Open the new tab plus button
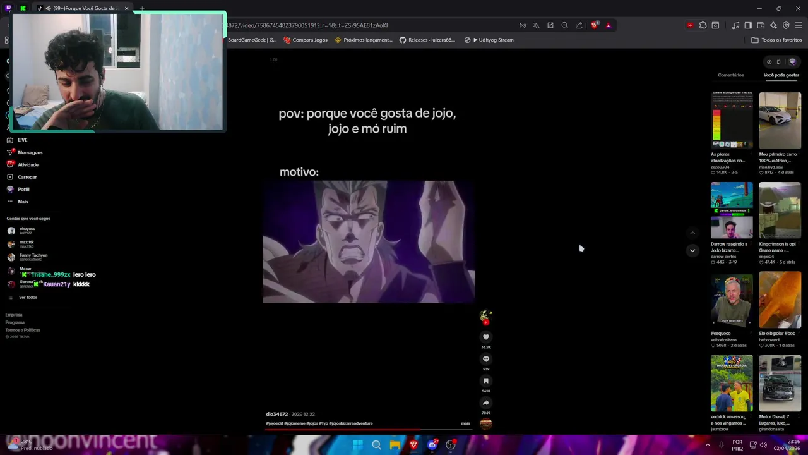Image resolution: width=808 pixels, height=455 pixels. pyautogui.click(x=141, y=8)
